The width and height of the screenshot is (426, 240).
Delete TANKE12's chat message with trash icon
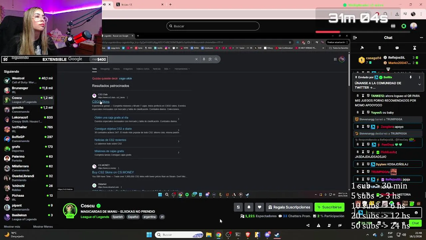point(358,96)
